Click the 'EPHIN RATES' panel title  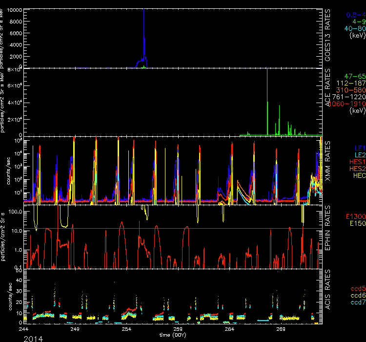pyautogui.click(x=328, y=234)
